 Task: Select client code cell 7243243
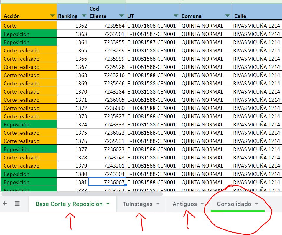(x=107, y=157)
